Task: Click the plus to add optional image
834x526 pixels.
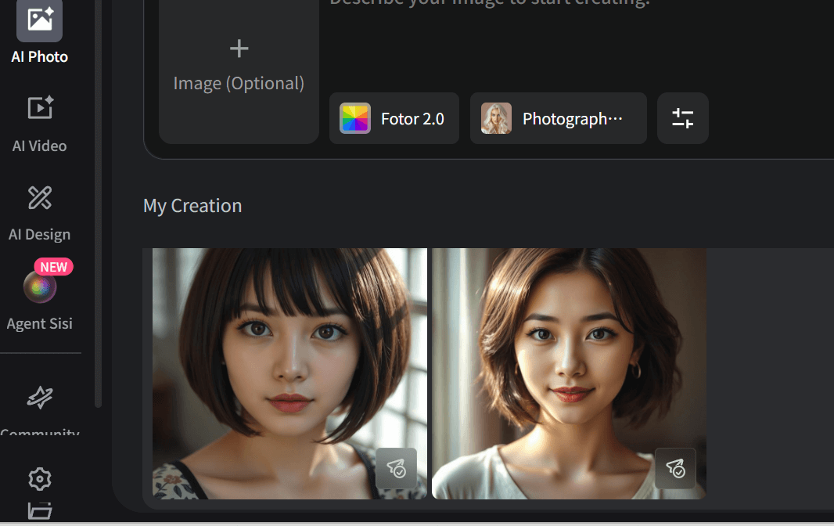Action: tap(239, 49)
